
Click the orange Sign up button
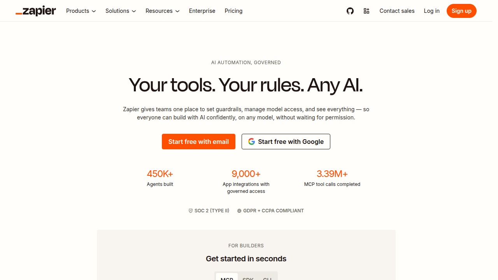pos(461,11)
